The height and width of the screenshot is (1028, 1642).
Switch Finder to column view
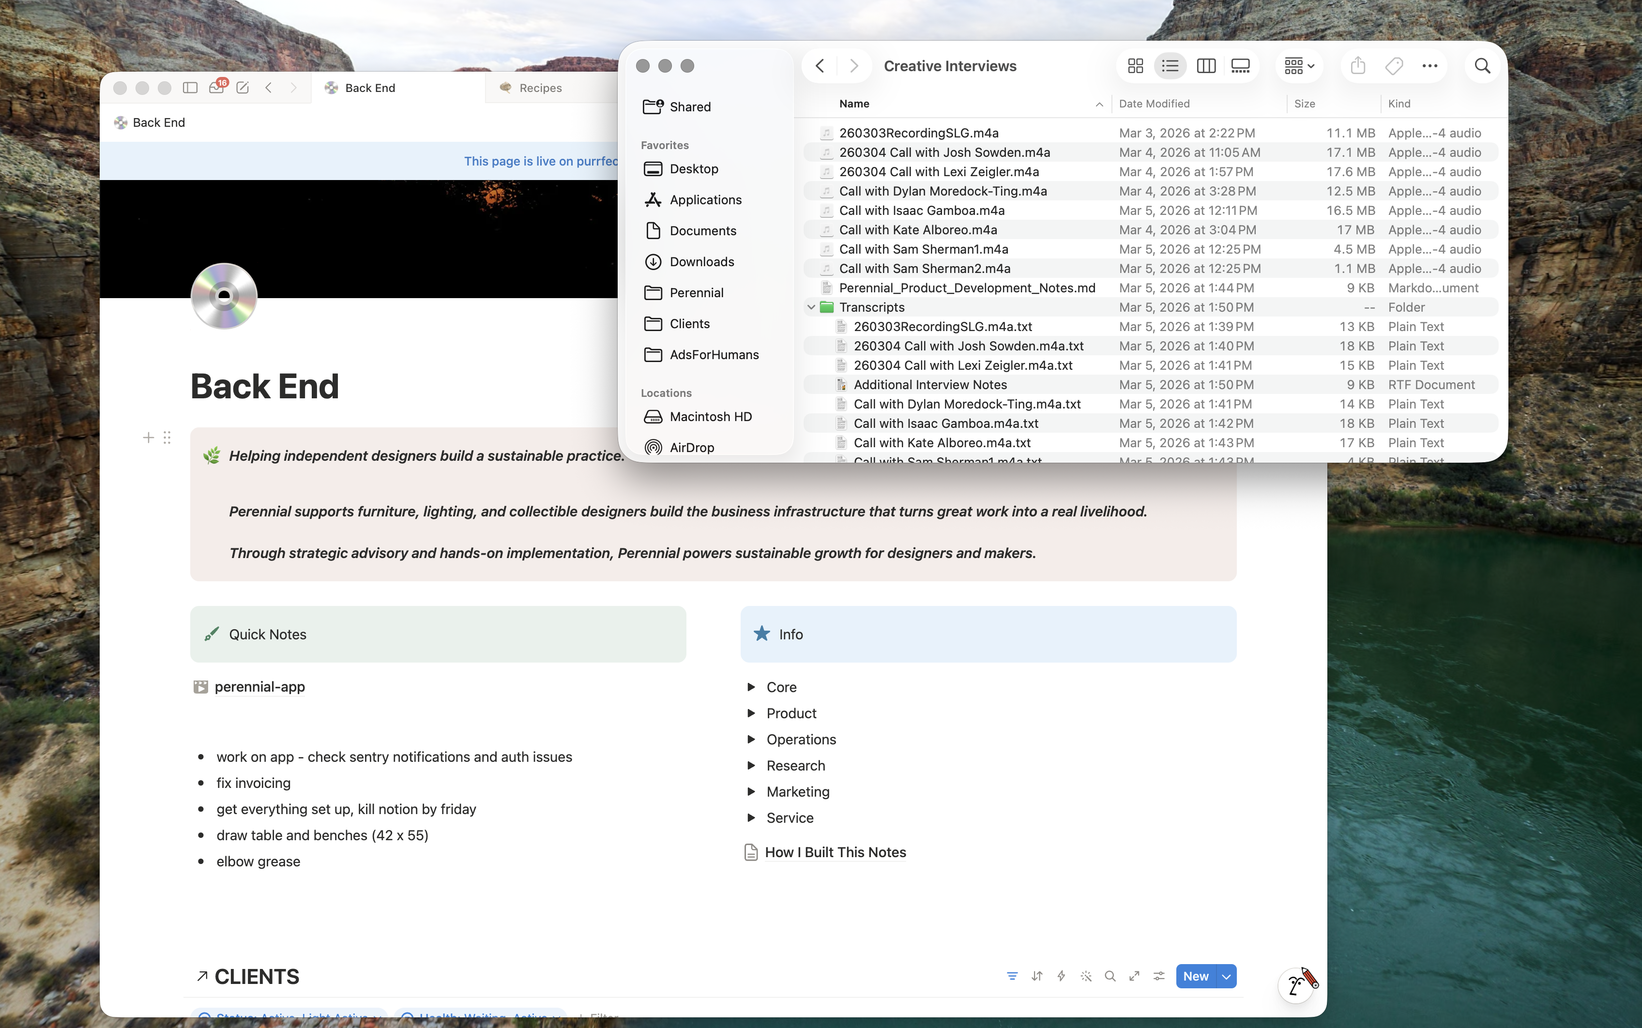pos(1206,66)
